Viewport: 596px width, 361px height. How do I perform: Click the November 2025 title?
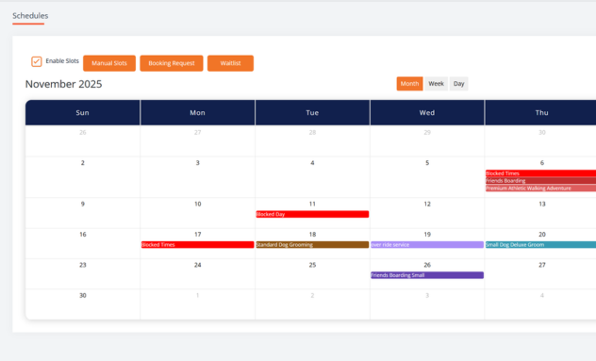(x=63, y=84)
